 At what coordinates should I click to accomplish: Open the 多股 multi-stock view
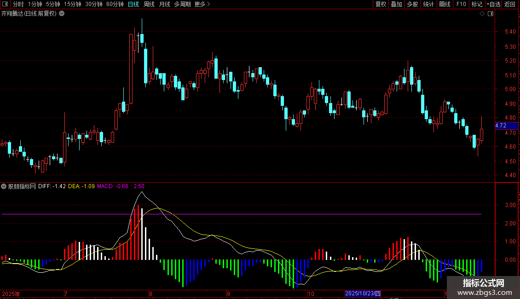pos(413,4)
